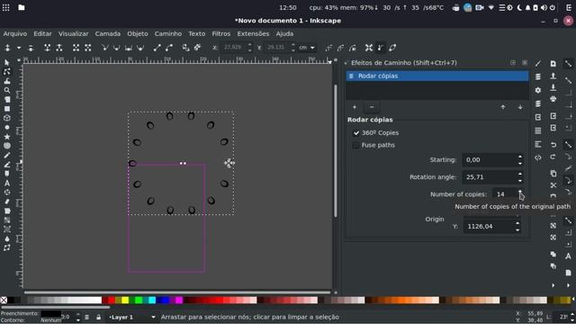Image resolution: width=576 pixels, height=324 pixels.
Task: Increase the Rotation angle stepper
Action: coord(520,175)
